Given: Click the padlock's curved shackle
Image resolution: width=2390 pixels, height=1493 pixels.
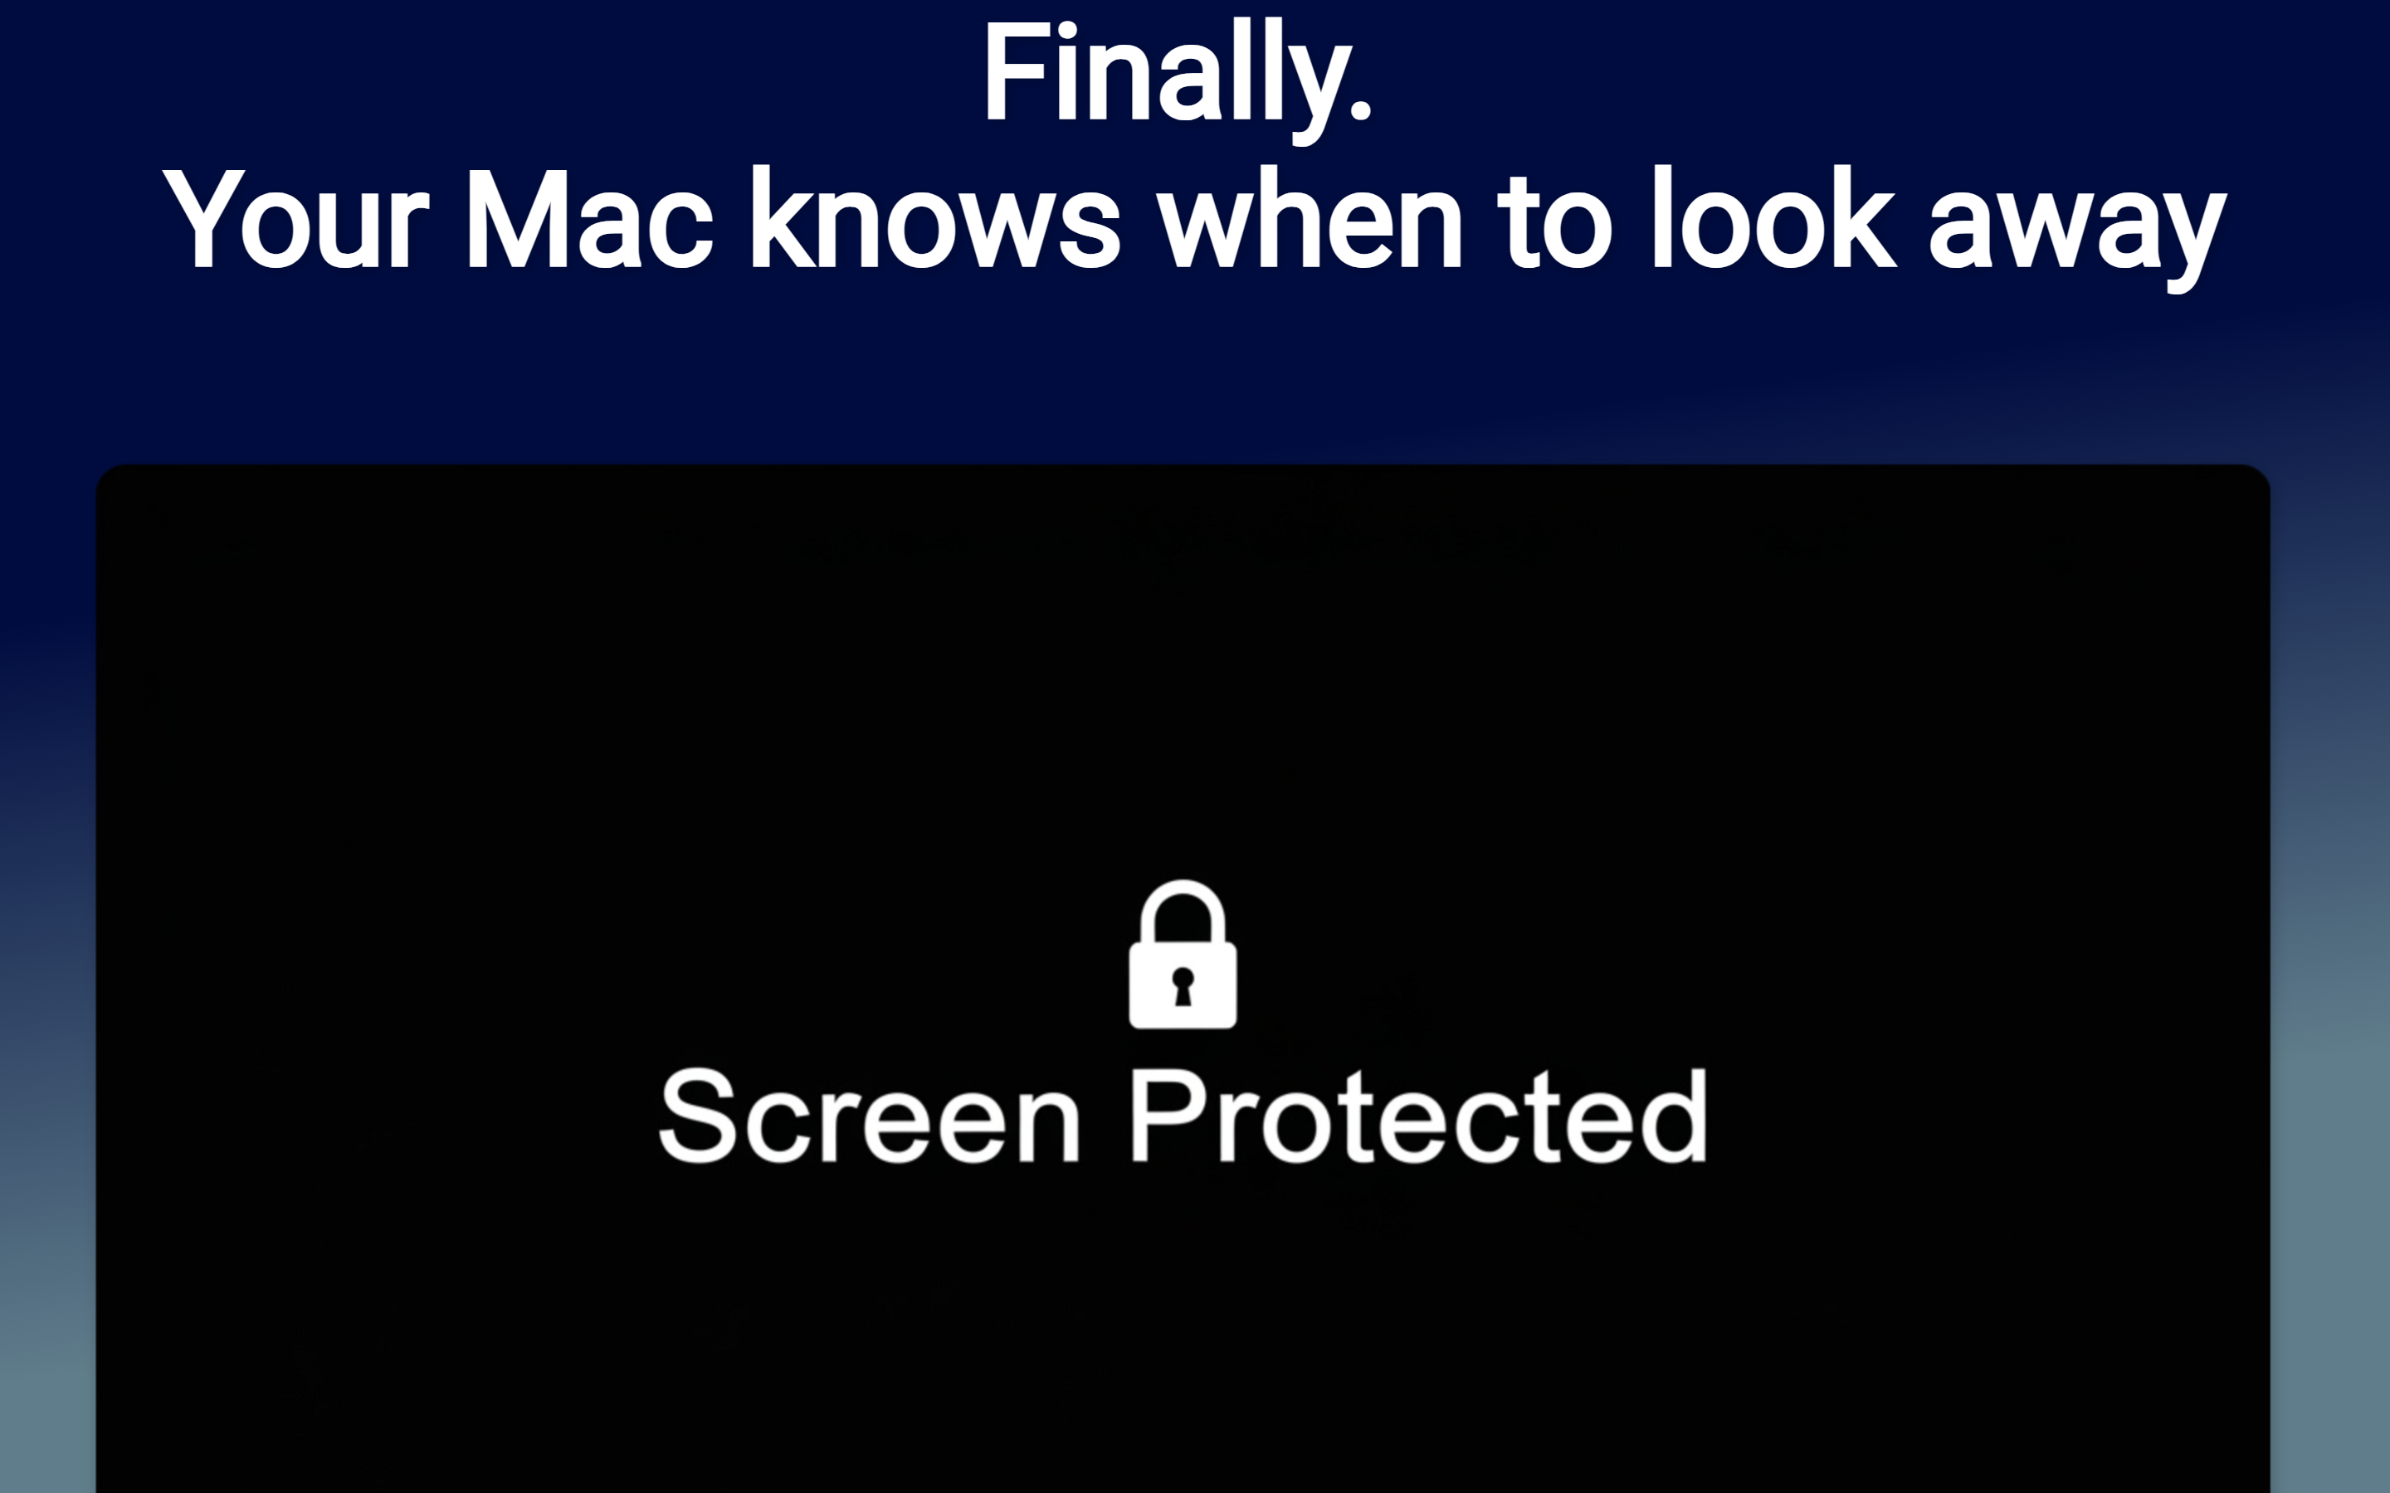Looking at the screenshot, I should [x=1183, y=911].
